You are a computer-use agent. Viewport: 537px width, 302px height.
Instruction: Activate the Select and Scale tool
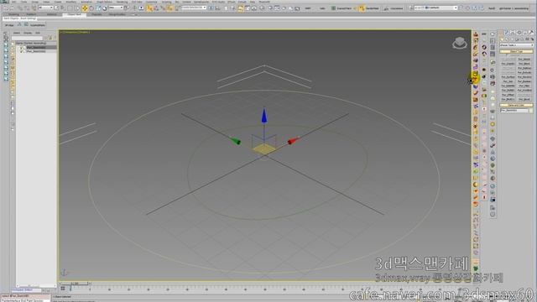click(98, 8)
